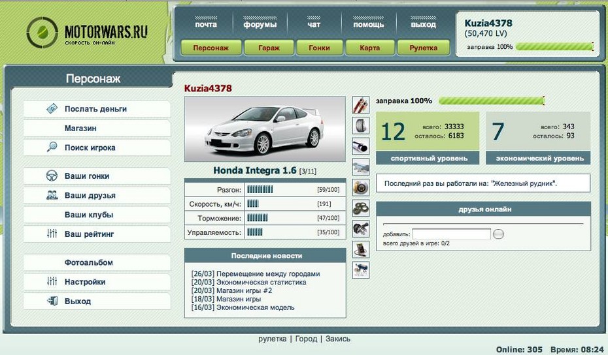Open помощь in the top menu
The image size is (608, 355).
tap(368, 24)
